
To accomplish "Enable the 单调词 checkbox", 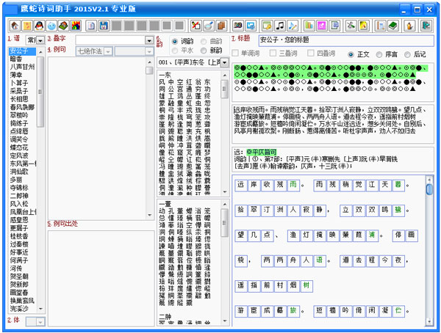I will [236, 54].
